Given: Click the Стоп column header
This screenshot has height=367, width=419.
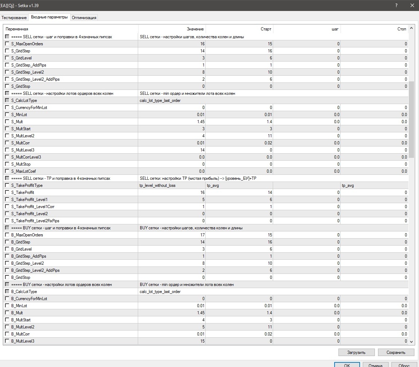Looking at the screenshot, I should click(374, 29).
